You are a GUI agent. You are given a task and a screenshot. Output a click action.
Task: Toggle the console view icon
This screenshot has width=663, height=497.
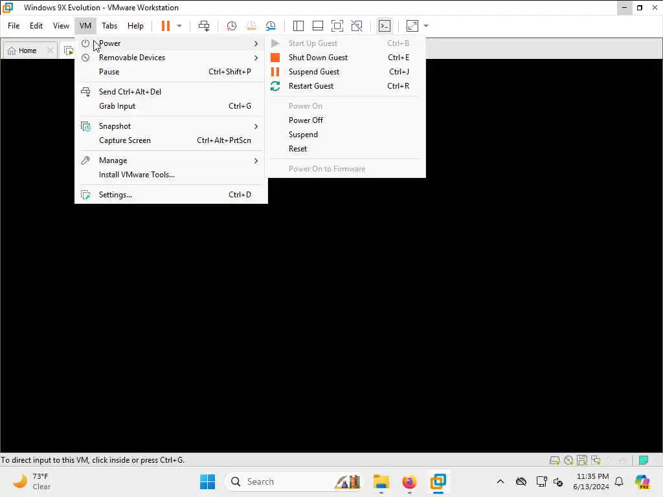(384, 26)
